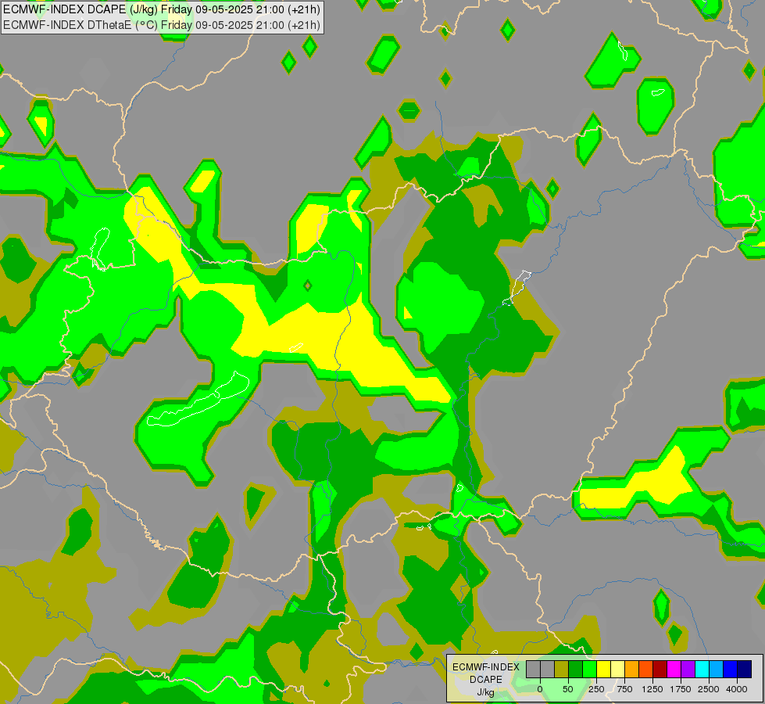Click the legend value label 2500
The height and width of the screenshot is (704, 765).
click(709, 689)
